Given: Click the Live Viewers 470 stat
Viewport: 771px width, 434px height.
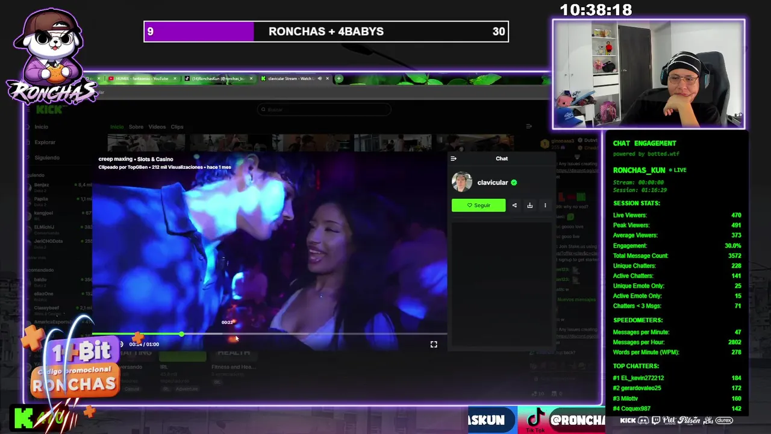Looking at the screenshot, I should 677,215.
